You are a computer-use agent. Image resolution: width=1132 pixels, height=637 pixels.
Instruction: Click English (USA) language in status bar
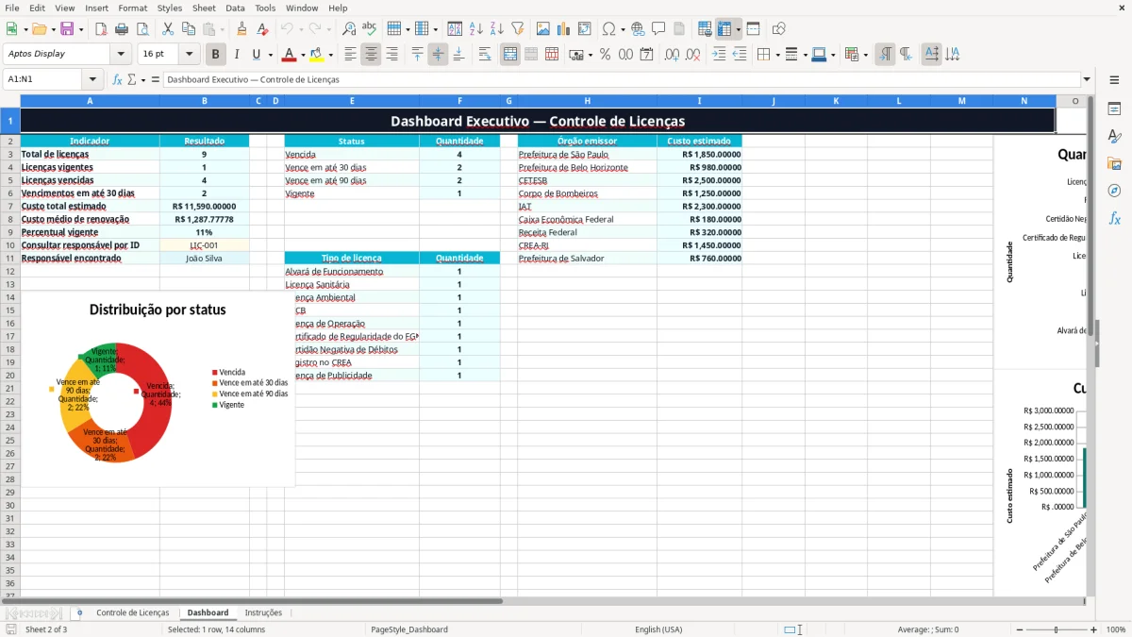click(658, 629)
